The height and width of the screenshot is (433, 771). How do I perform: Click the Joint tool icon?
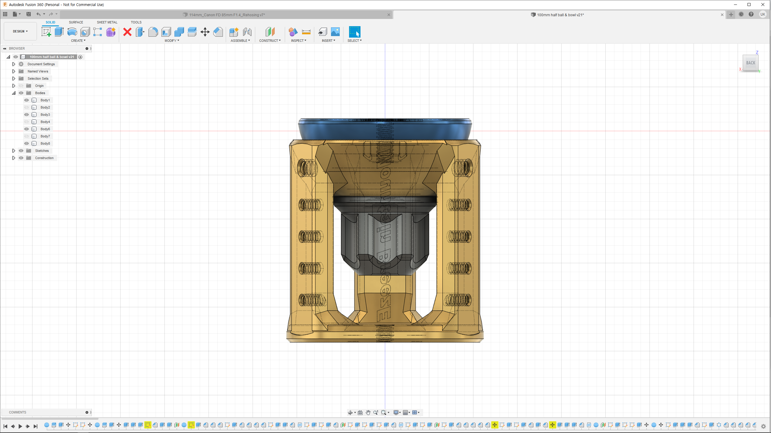(247, 32)
